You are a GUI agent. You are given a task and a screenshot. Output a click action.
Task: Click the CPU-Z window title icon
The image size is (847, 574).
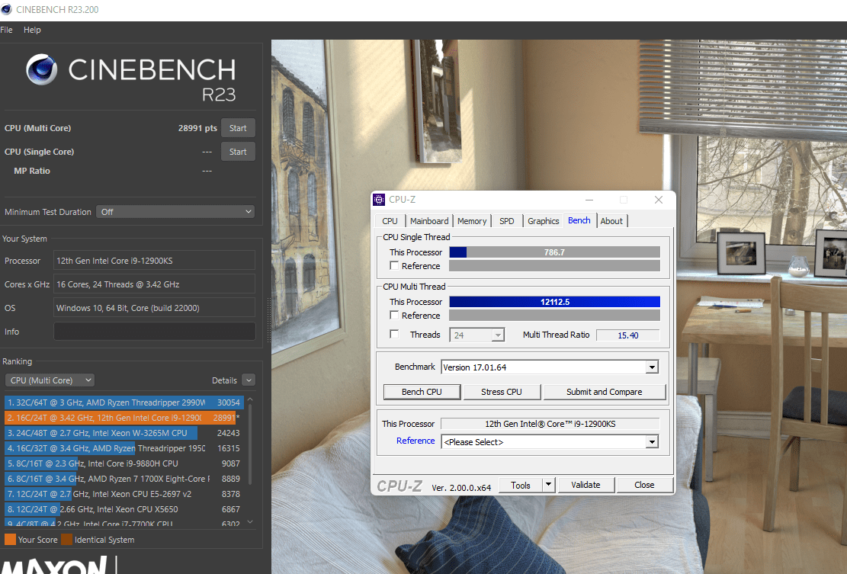tap(379, 200)
